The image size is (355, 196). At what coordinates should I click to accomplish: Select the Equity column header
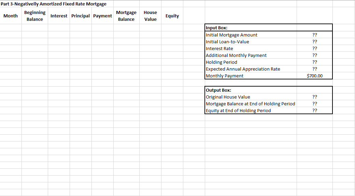[x=172, y=16]
